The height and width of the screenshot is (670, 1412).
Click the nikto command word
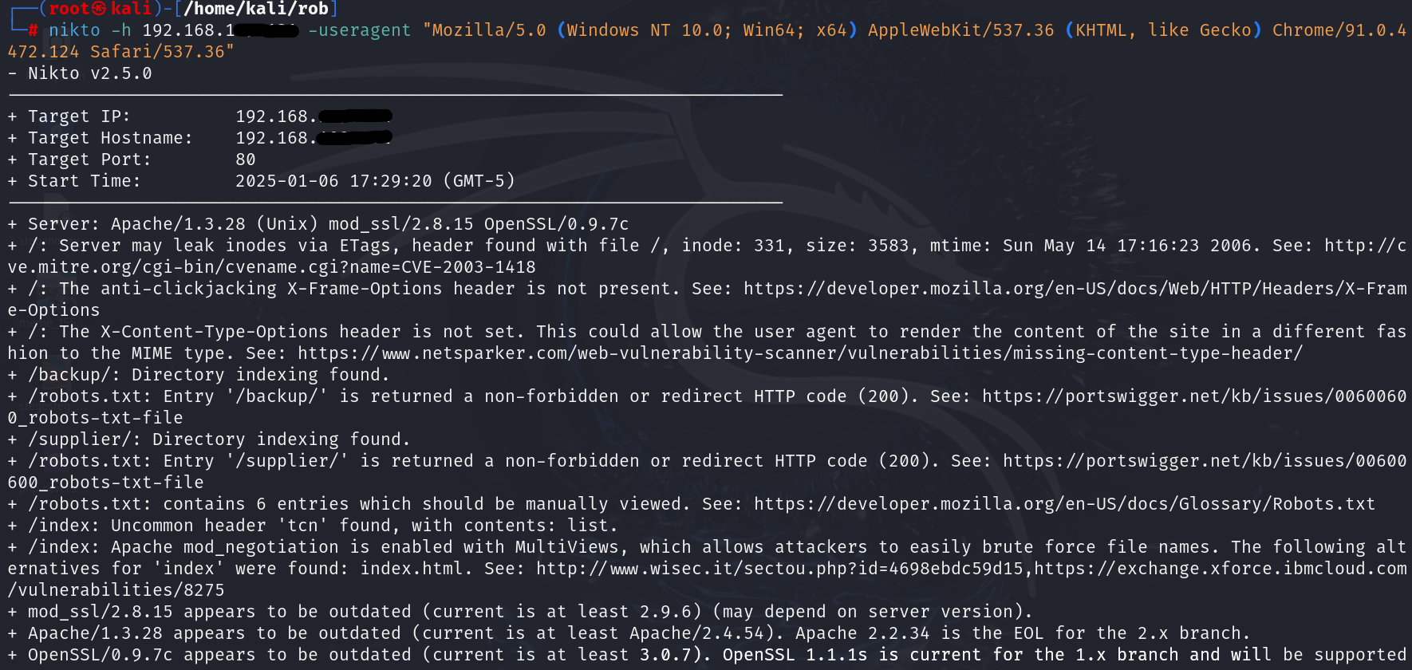pos(74,30)
